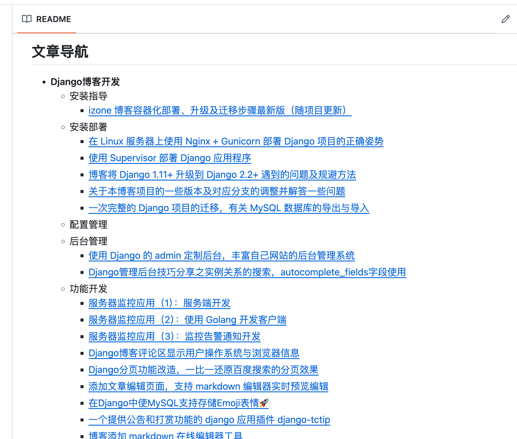The image size is (517, 439).
Task: Open the Nginx + Gunicorn 部署 Django link
Action: pos(236,141)
